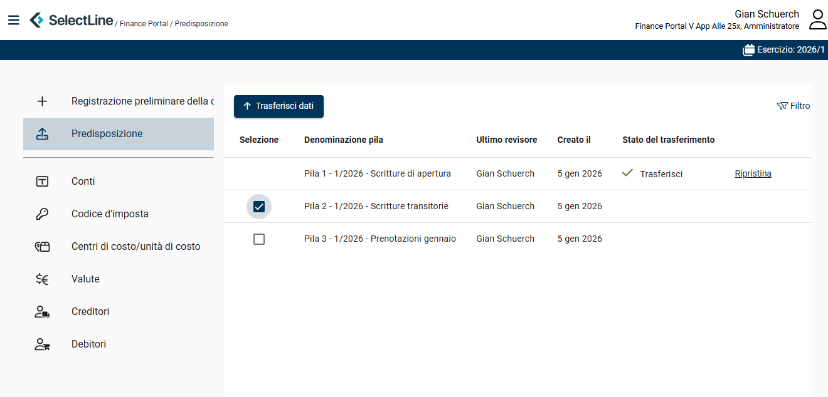Viewport: 828px width, 397px height.
Task: Click Finance Portal in the breadcrumb
Action: pyautogui.click(x=144, y=24)
